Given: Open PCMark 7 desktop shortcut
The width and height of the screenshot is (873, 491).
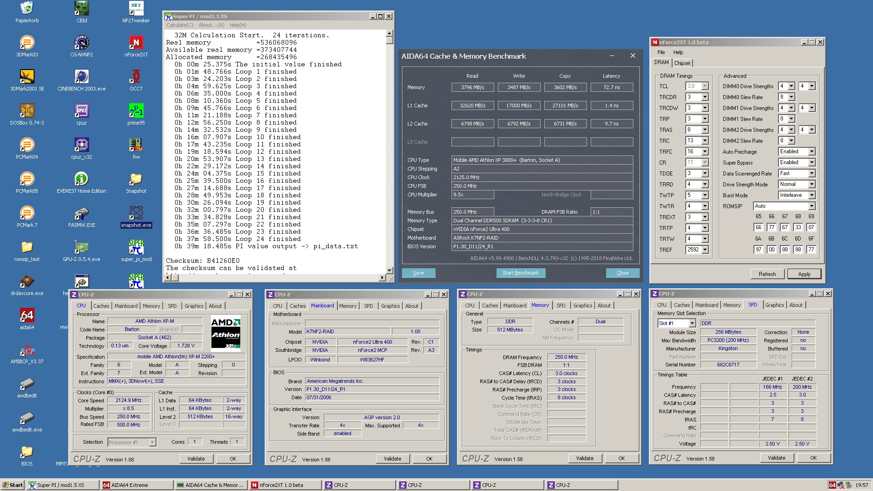Looking at the screenshot, I should (27, 217).
